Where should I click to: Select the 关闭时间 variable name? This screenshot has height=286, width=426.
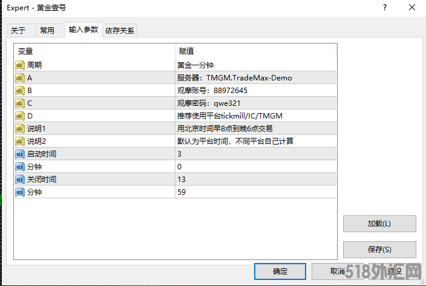[x=42, y=180]
